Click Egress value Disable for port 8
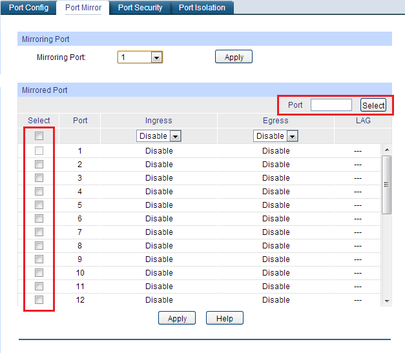 [276, 246]
